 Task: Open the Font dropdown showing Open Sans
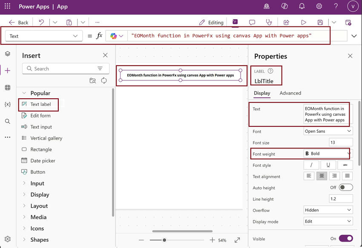click(328, 131)
